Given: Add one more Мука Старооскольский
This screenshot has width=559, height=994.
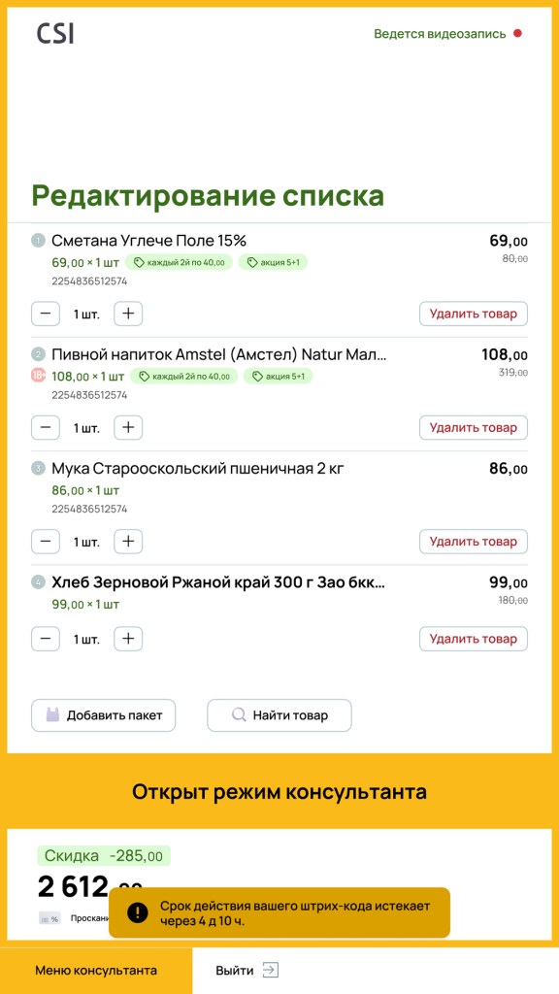Looking at the screenshot, I should point(128,542).
